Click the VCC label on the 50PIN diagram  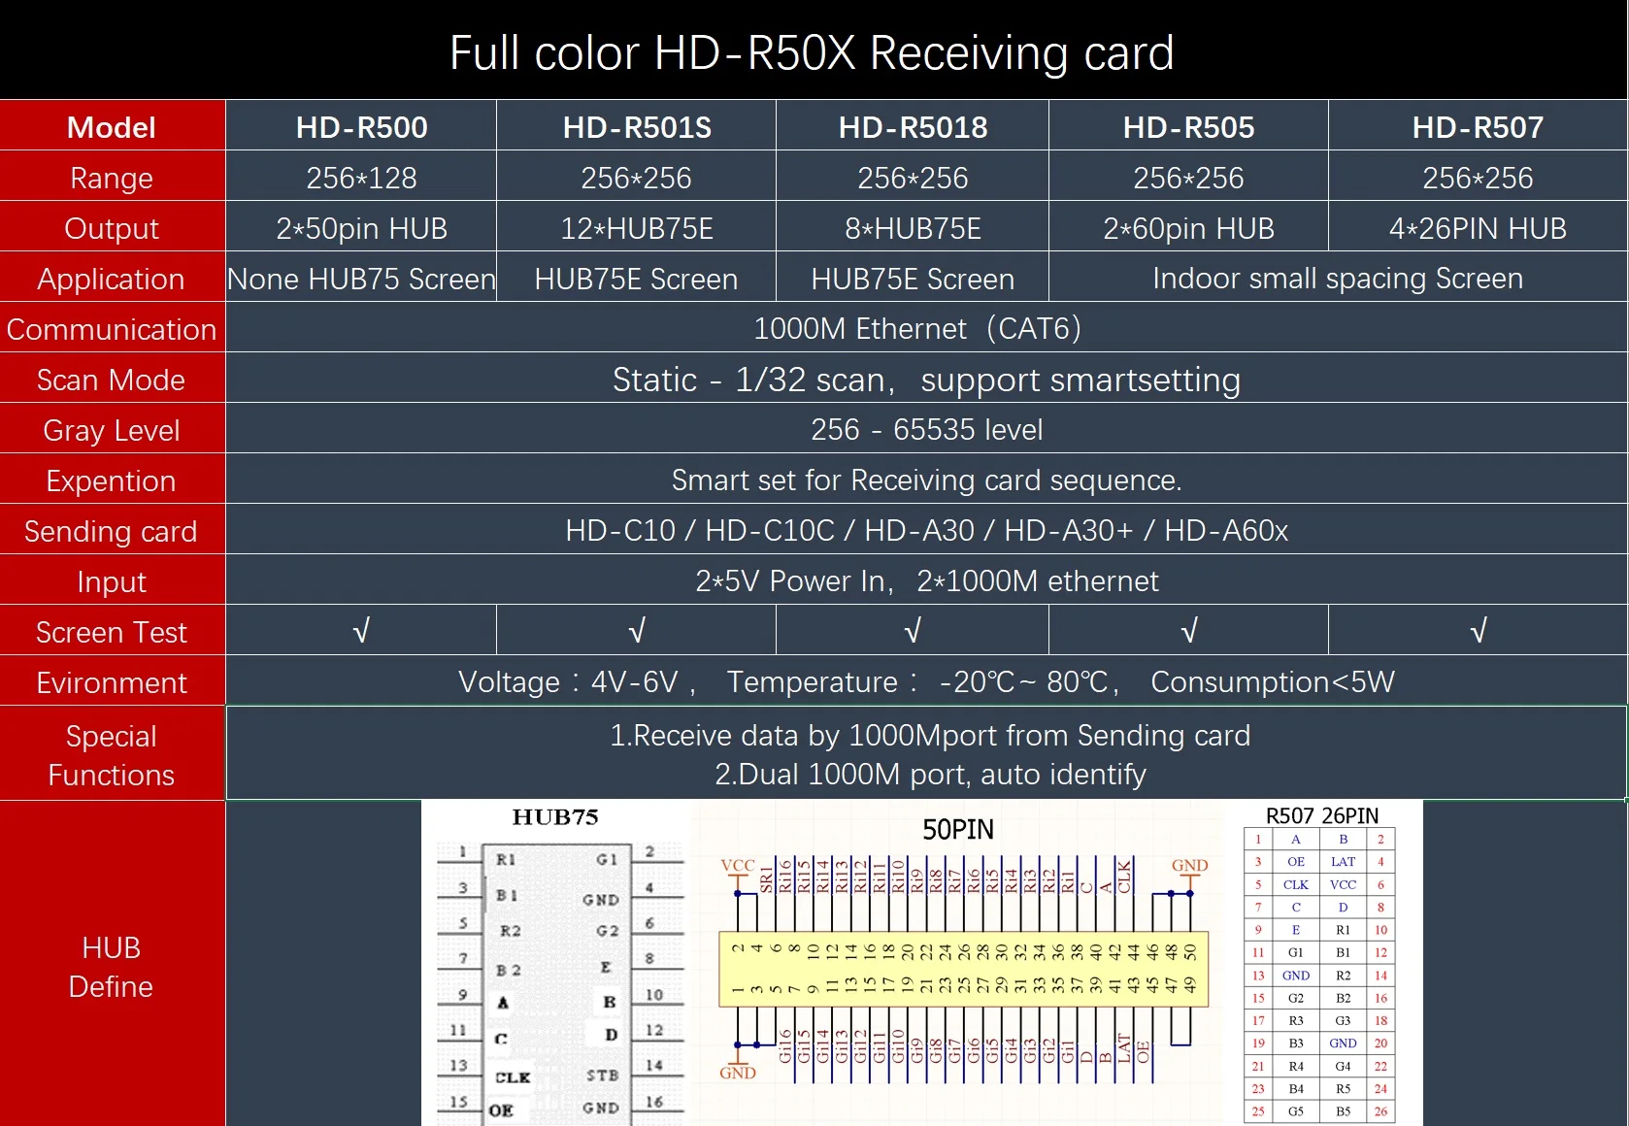740,865
